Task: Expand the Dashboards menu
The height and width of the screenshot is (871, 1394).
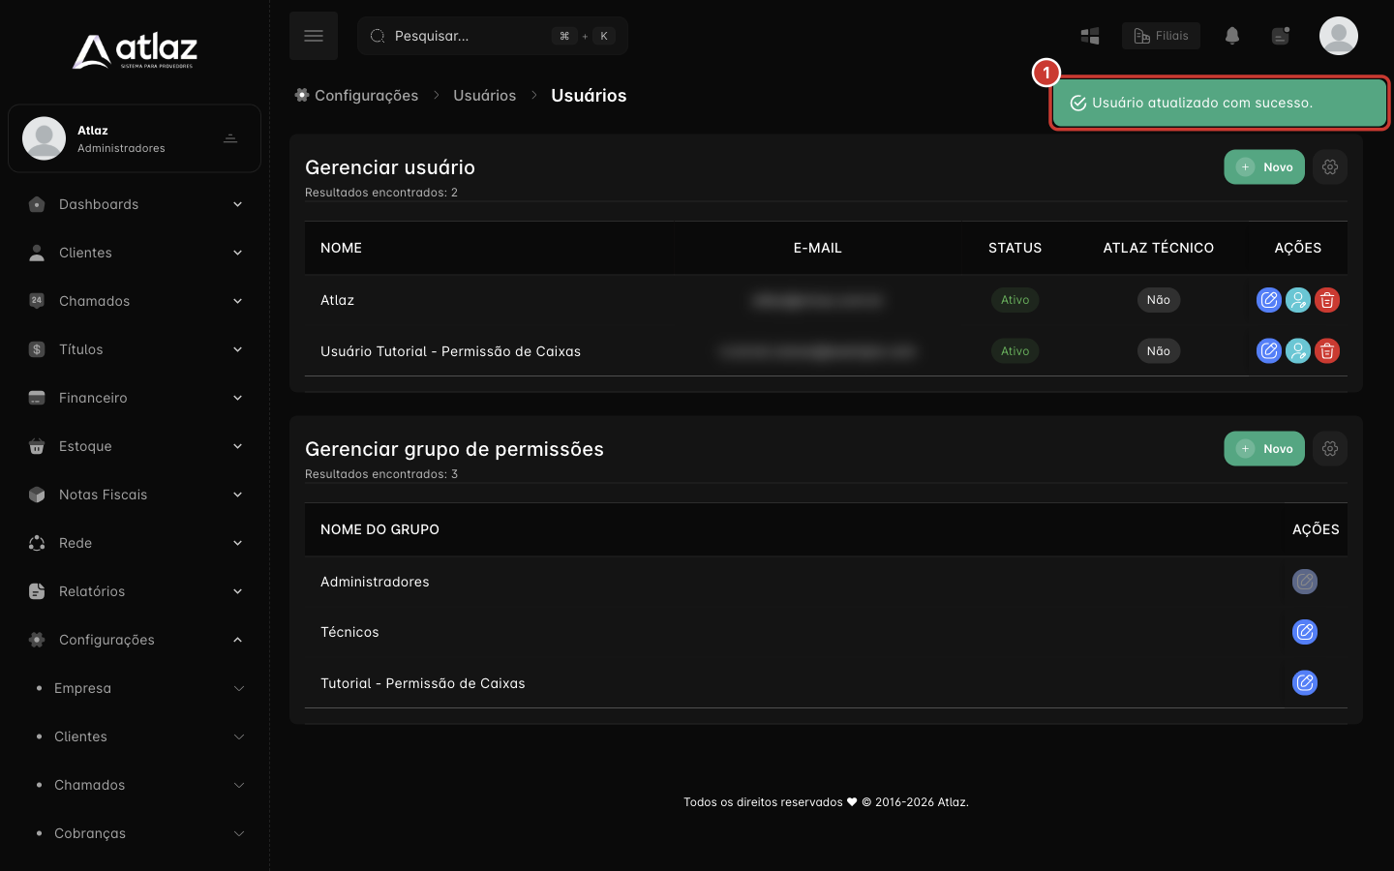Action: tap(135, 204)
